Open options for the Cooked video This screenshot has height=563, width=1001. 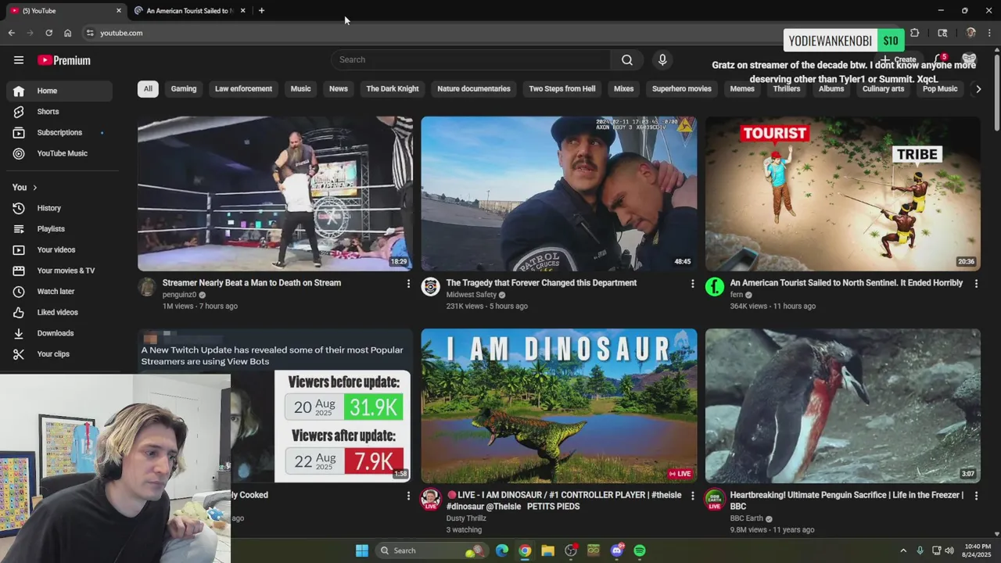[408, 496]
